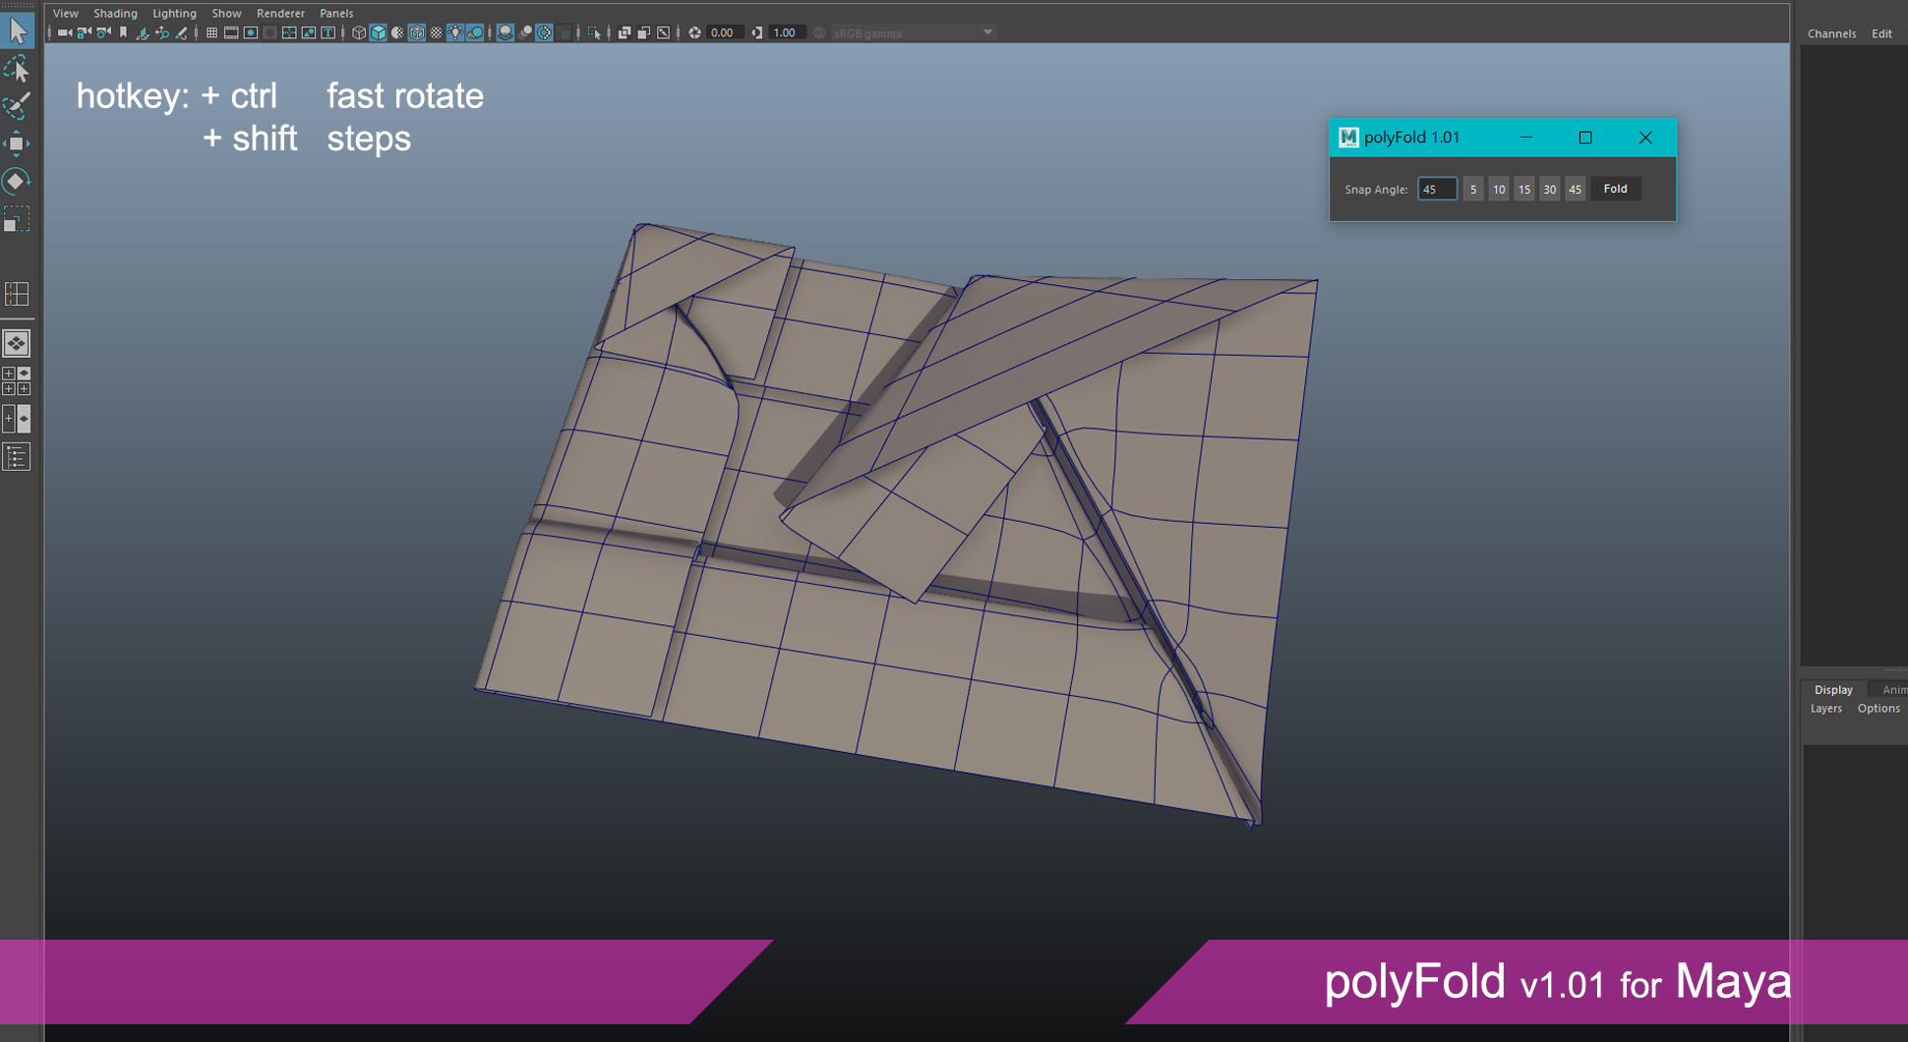Switch to two-pane side-by-side layout
The width and height of the screenshot is (1908, 1042).
[17, 419]
